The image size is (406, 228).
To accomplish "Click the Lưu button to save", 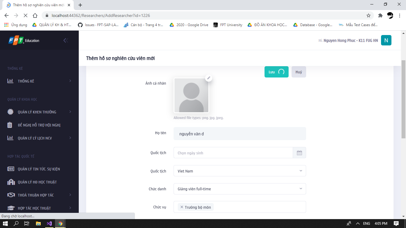I will pos(276,72).
